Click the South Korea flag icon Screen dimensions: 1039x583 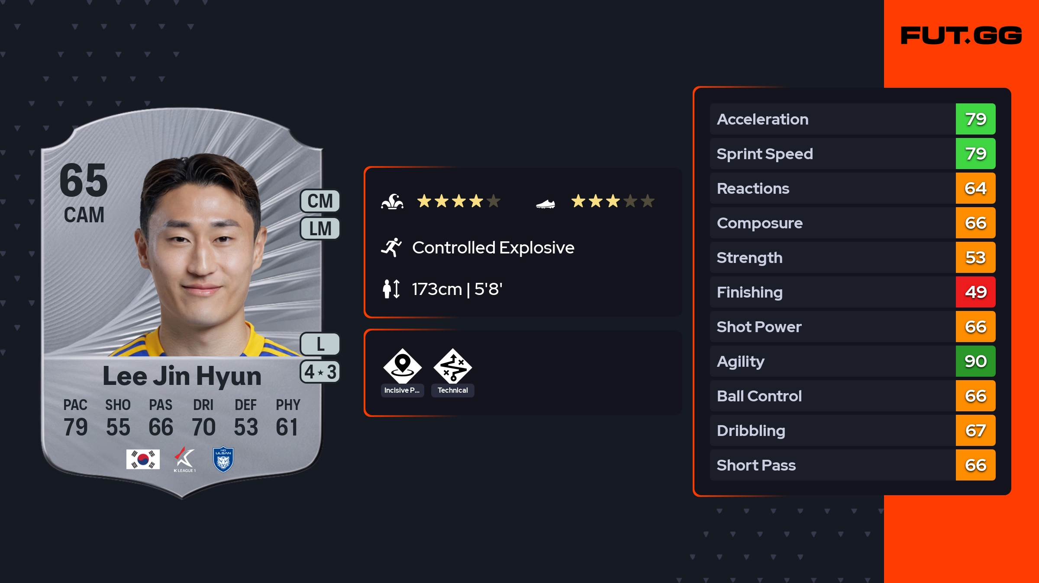coord(143,459)
